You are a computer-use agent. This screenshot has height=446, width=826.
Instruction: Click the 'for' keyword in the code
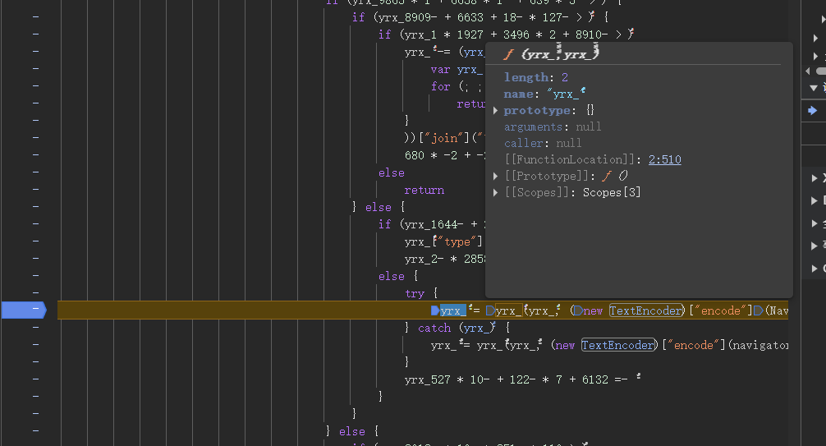(x=440, y=86)
